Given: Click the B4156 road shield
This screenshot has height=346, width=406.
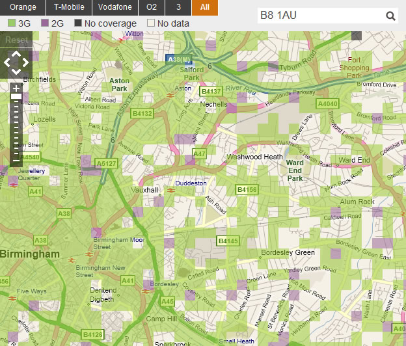Looking at the screenshot, I should tap(247, 190).
